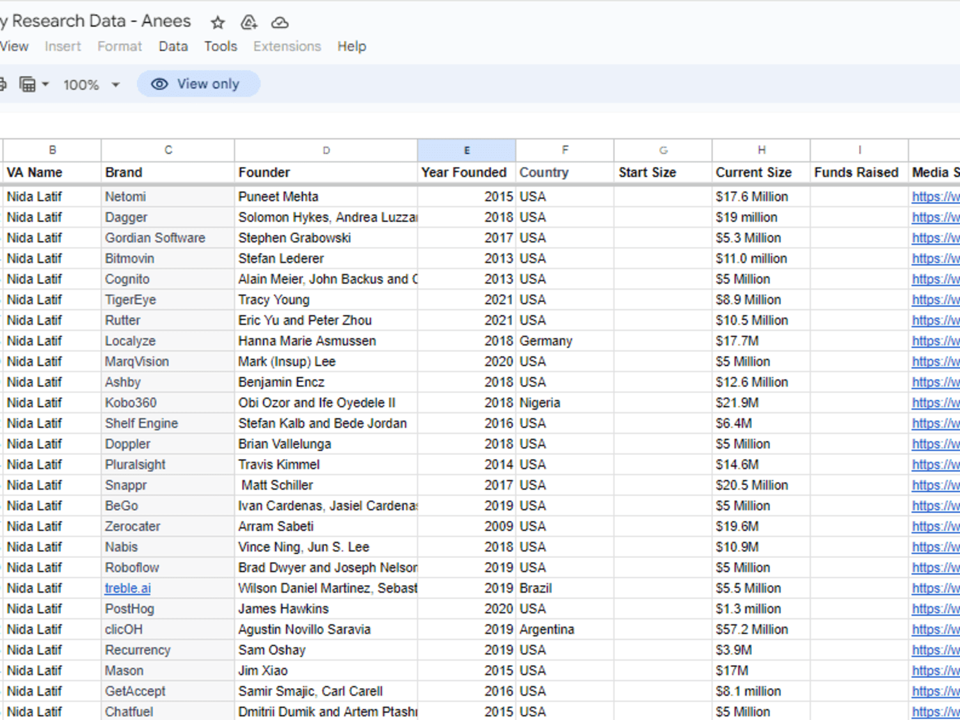Select the Stephen Grabowski cell
The width and height of the screenshot is (960, 720).
(x=326, y=237)
